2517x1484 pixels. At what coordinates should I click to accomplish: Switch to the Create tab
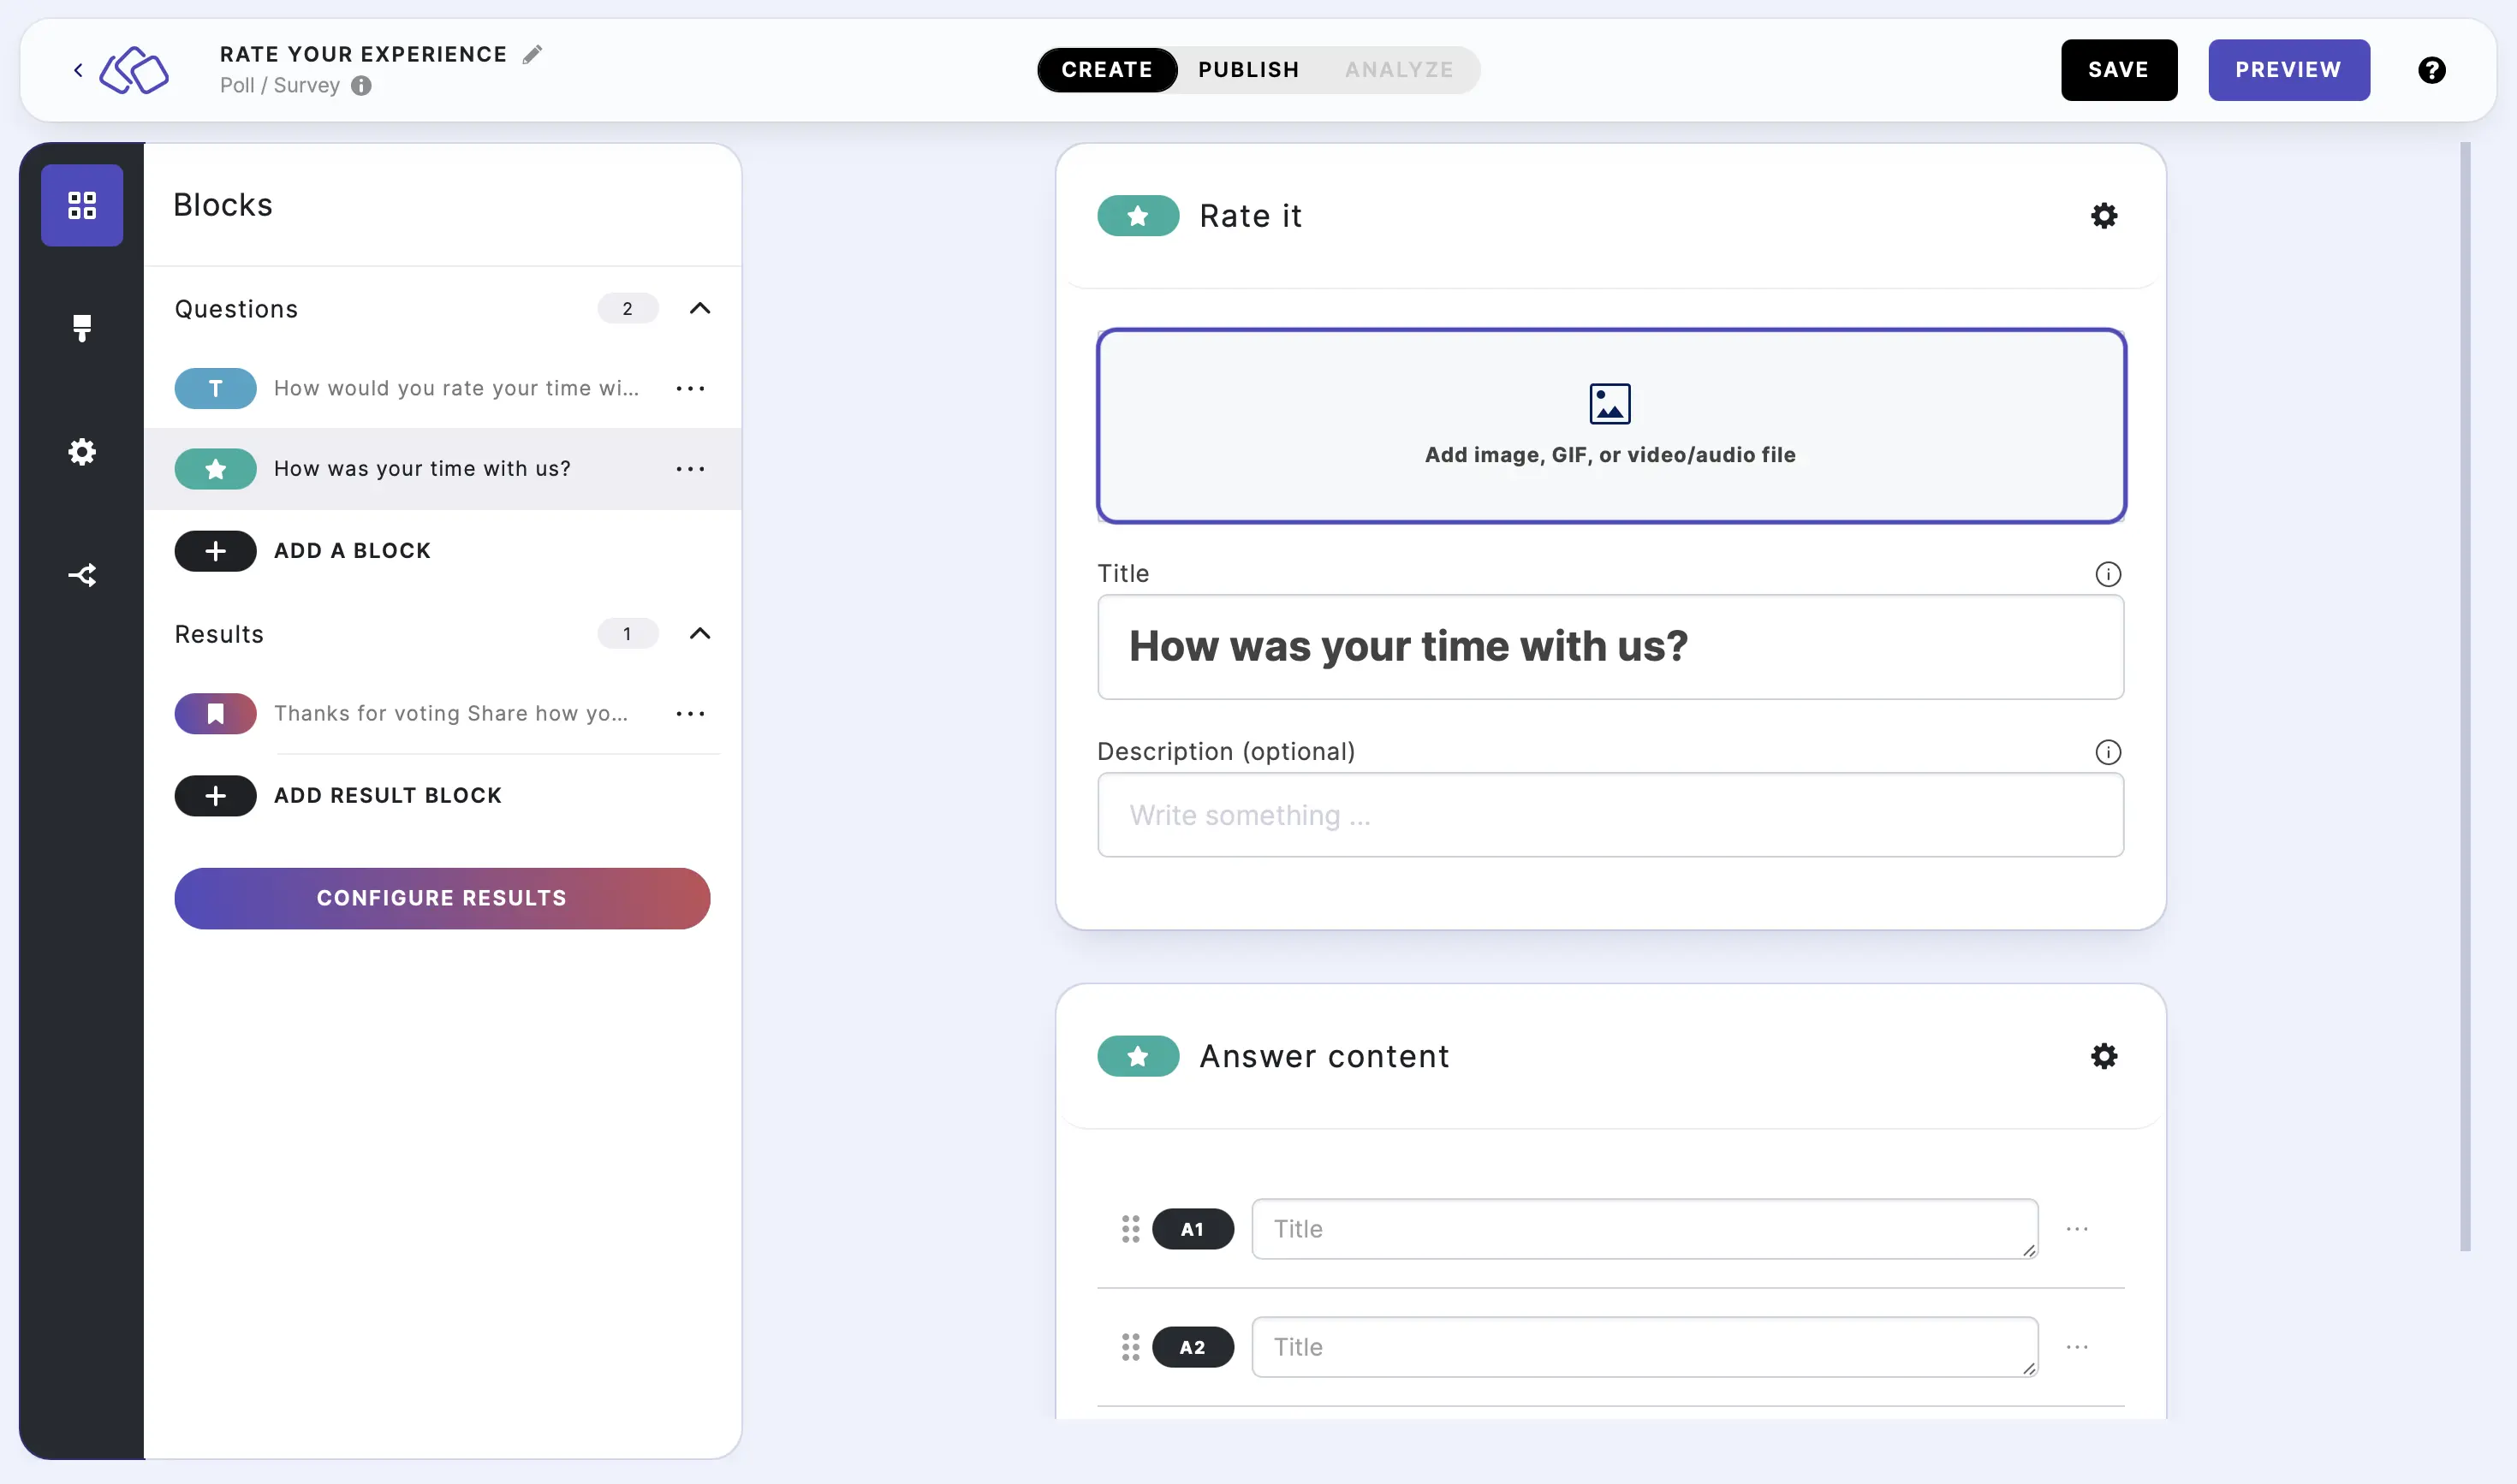click(1106, 70)
